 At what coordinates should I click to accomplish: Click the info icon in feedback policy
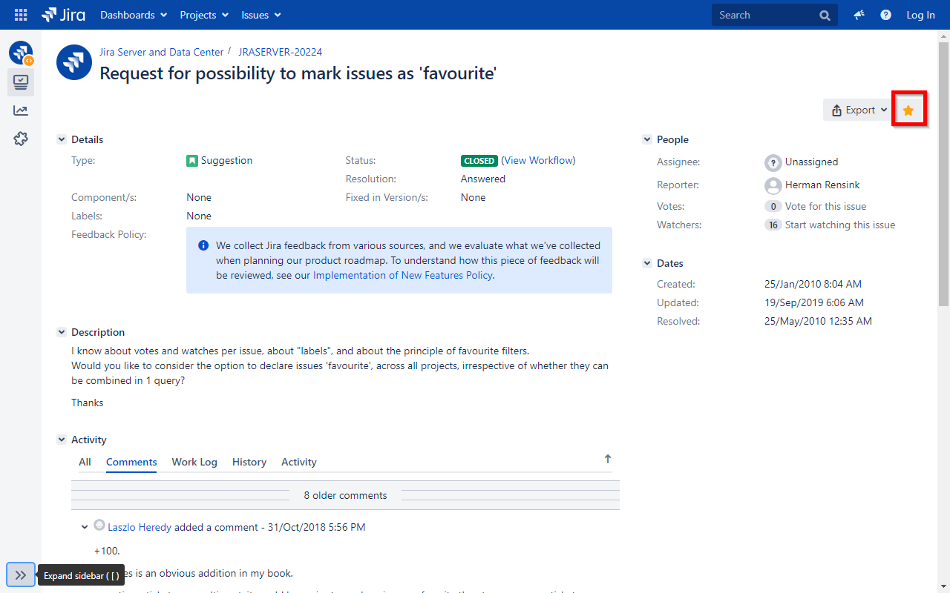(x=203, y=245)
